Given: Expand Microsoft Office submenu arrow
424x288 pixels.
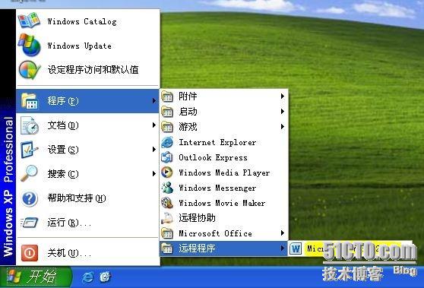Looking at the screenshot, I should click(283, 233).
